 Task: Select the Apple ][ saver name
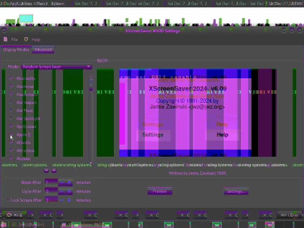[x=24, y=134]
